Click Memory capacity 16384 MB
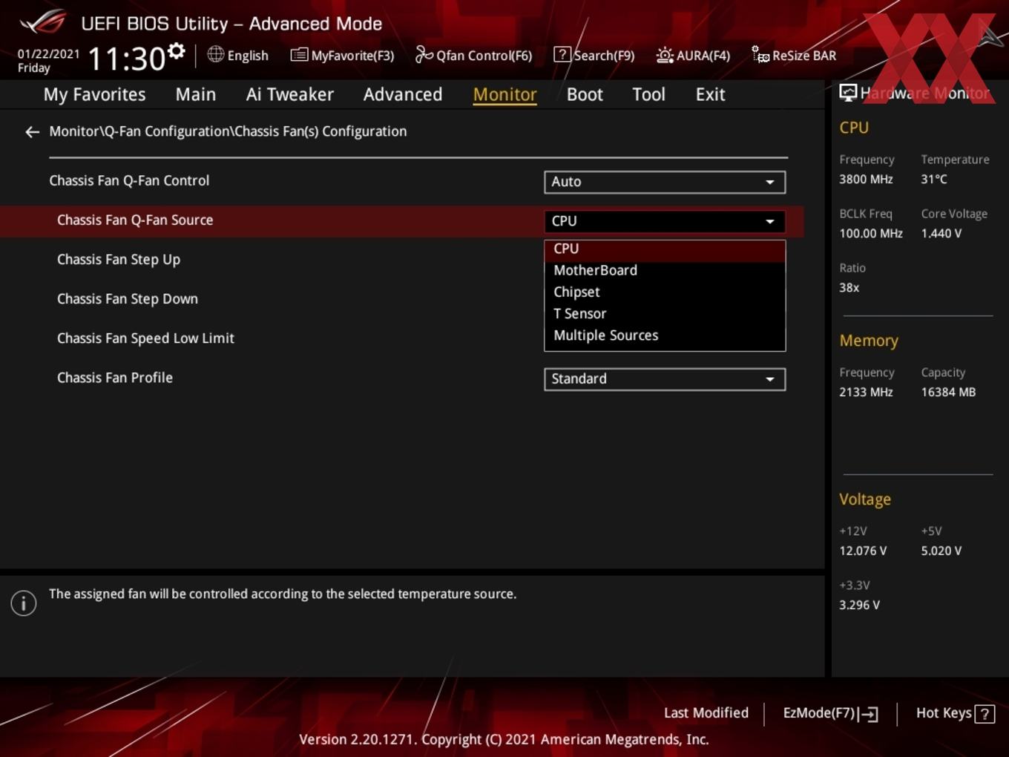 click(x=948, y=393)
